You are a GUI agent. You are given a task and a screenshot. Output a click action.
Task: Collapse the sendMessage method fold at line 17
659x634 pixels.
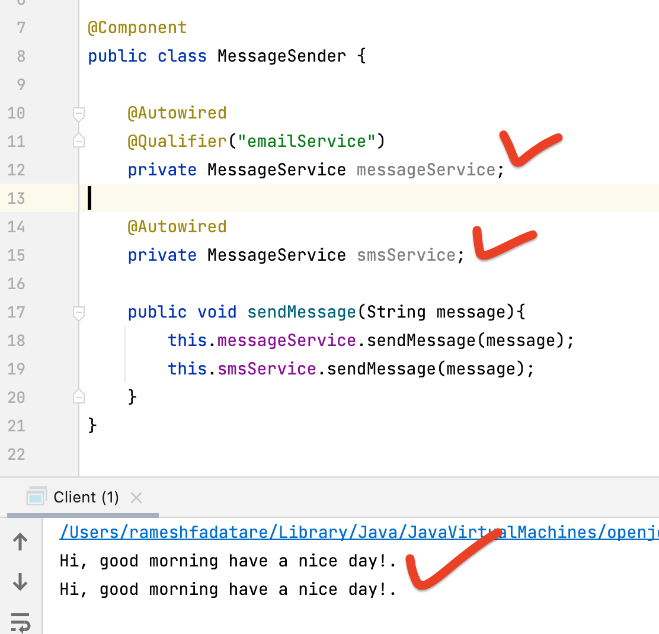click(x=79, y=313)
